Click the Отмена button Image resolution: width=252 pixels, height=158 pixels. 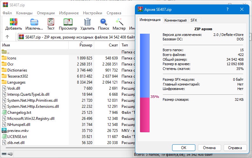point(209,148)
